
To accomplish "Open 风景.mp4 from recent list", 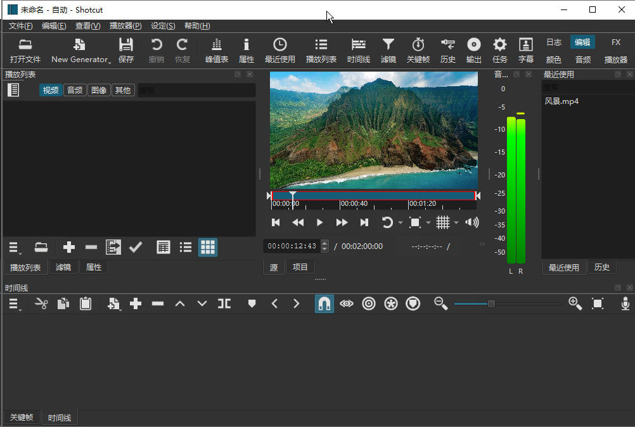I will coord(561,101).
